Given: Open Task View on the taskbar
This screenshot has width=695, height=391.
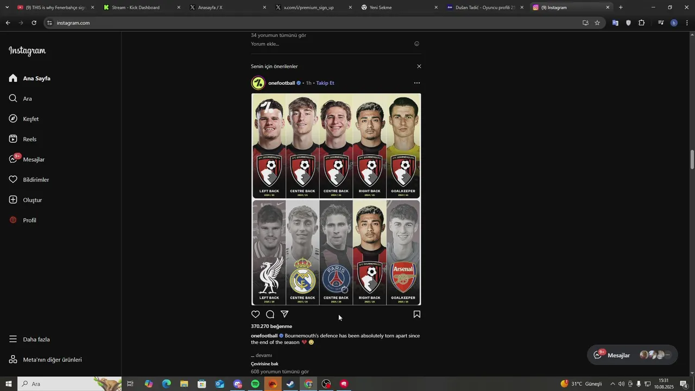Looking at the screenshot, I should [130, 384].
